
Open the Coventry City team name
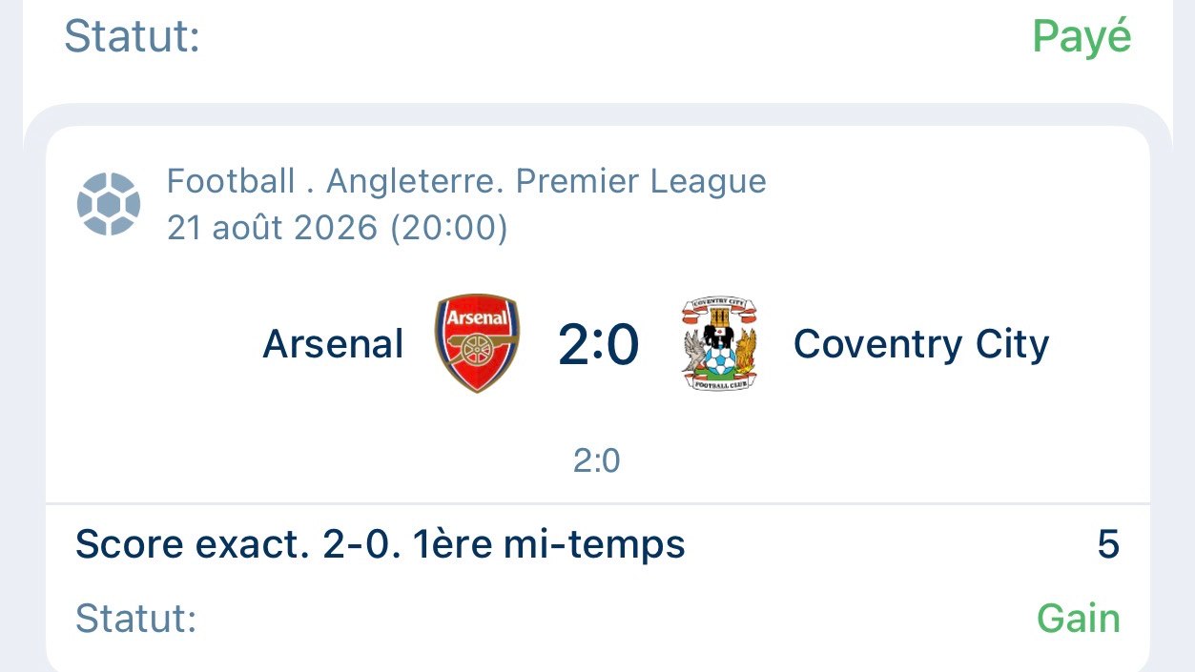921,344
